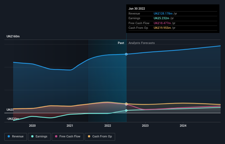The height and width of the screenshot is (144, 225).
Task: Click the Earnings row label in tooltip
Action: tap(134, 18)
